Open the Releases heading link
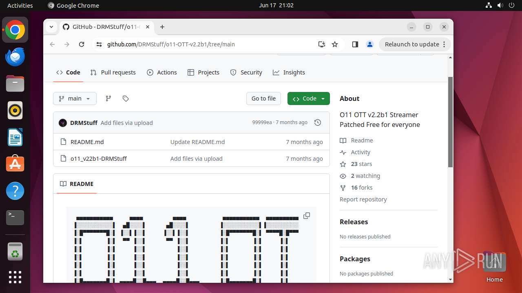Image resolution: width=522 pixels, height=293 pixels. point(354,222)
